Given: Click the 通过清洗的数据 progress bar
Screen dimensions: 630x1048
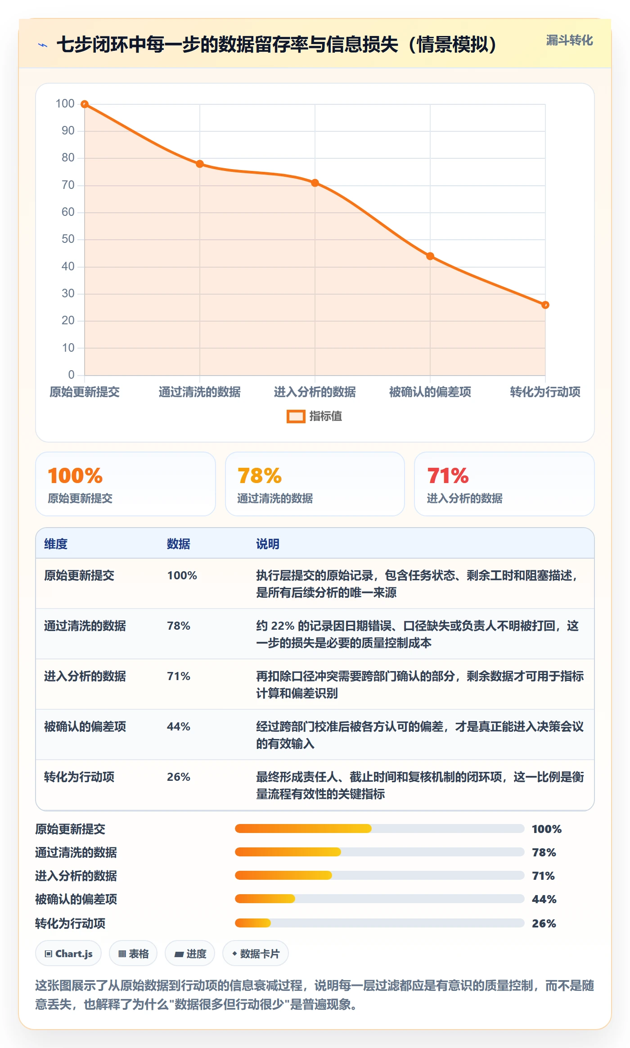Looking at the screenshot, I should [380, 852].
